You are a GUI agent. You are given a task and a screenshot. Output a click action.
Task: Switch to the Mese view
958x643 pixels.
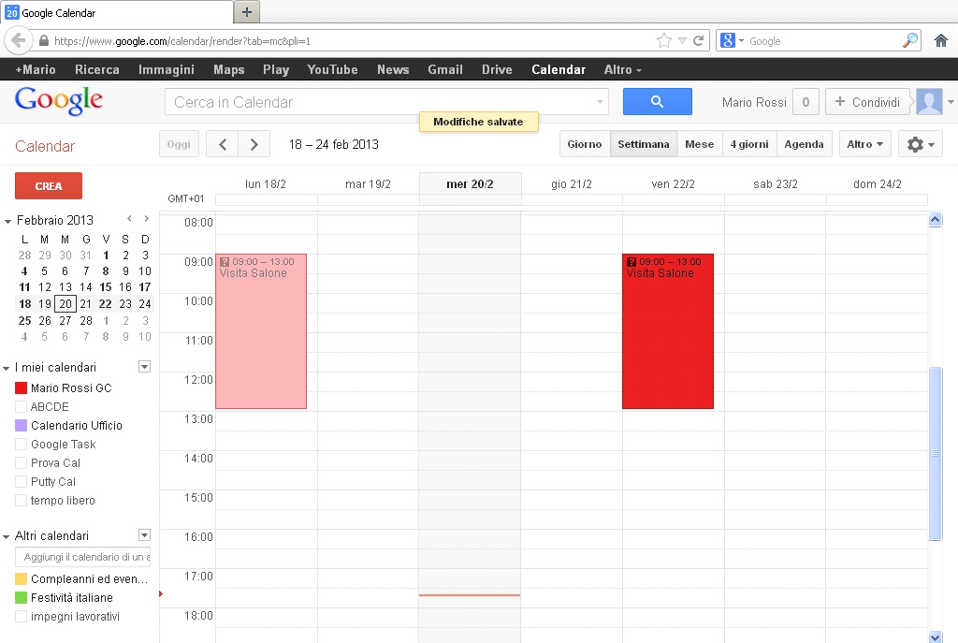click(x=700, y=144)
